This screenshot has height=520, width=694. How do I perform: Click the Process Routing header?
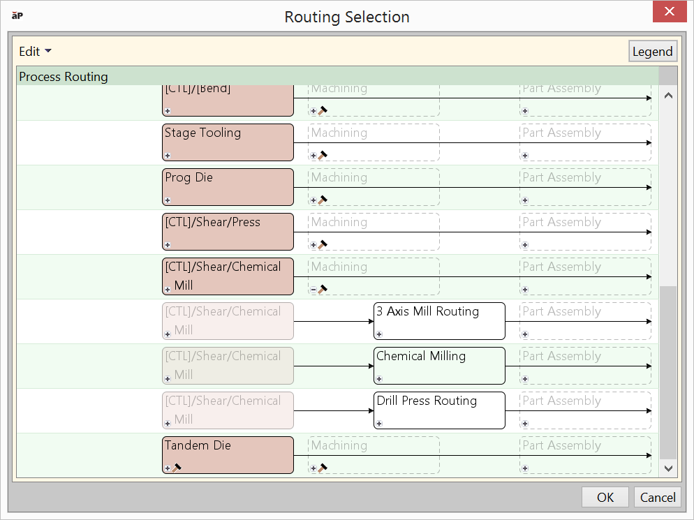pos(64,77)
